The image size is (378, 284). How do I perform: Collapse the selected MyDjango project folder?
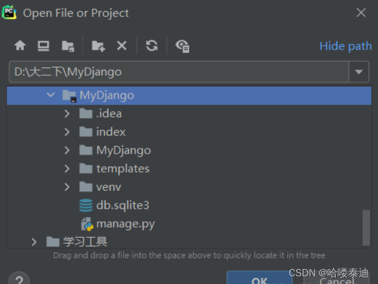click(x=51, y=95)
